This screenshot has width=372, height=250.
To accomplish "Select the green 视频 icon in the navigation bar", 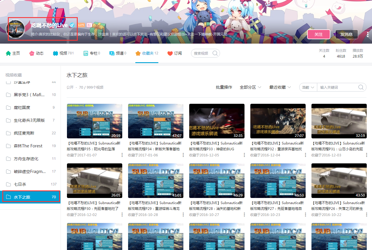I will pos(55,53).
